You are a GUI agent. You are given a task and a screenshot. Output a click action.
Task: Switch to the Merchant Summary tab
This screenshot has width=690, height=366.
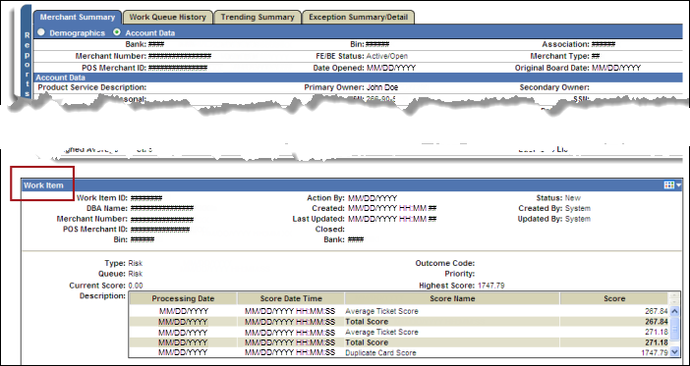78,17
